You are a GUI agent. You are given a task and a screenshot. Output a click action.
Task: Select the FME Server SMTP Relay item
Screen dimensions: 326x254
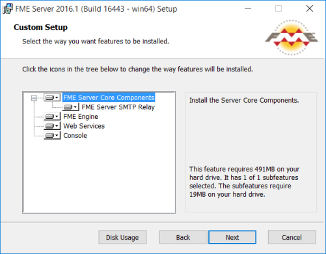(x=118, y=107)
